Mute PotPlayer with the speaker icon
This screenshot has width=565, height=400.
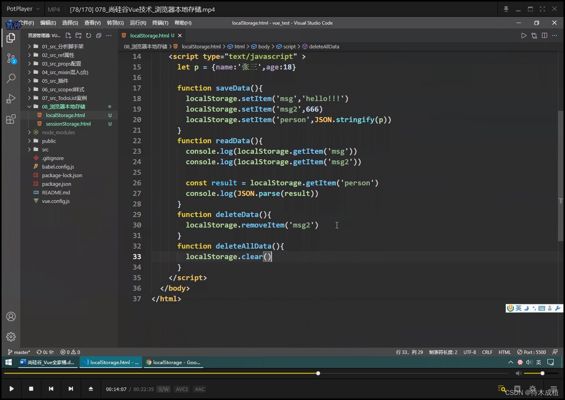point(518,373)
